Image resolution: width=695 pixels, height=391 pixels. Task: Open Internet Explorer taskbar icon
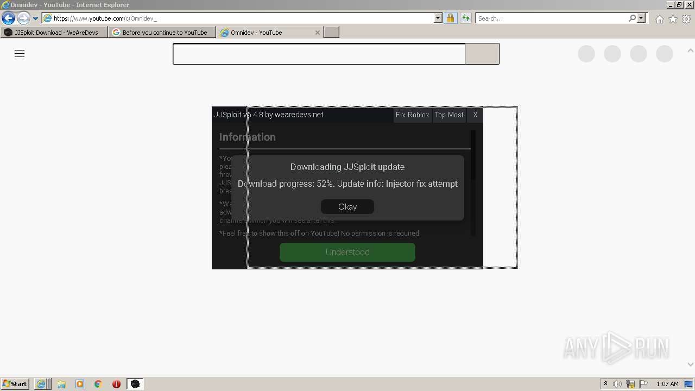(41, 384)
